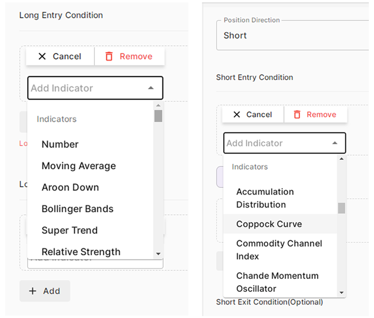Screen dimensions: 374x318
Task: Click the X icon beside Cancel in Short Entry
Action: [x=237, y=115]
